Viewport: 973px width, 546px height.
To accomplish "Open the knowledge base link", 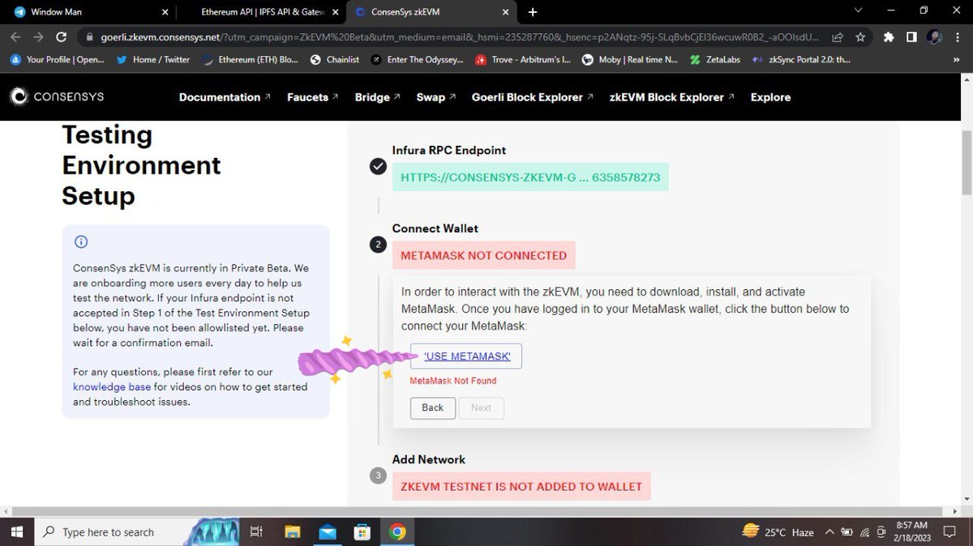I will click(x=111, y=386).
